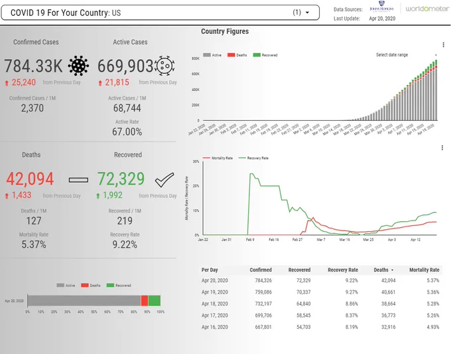The image size is (451, 354).
Task: Click the black virus icon beside Confirmed Cases
Action: (x=78, y=65)
